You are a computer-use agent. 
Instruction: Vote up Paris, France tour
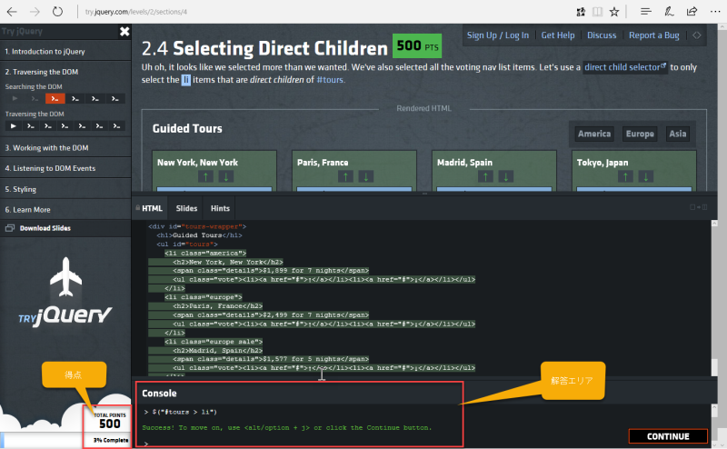pos(345,176)
